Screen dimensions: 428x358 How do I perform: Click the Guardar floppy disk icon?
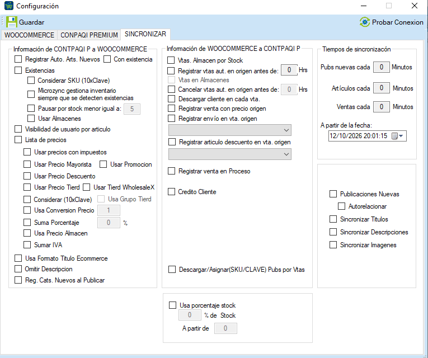coord(11,22)
